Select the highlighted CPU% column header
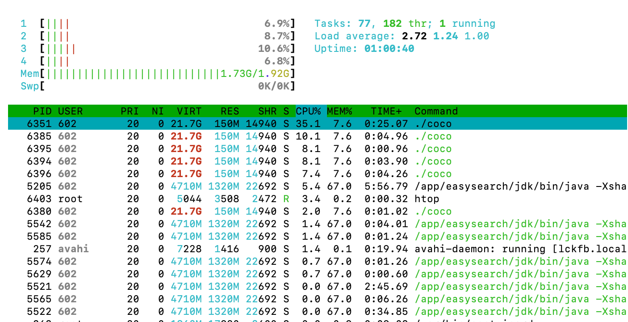The height and width of the screenshot is (322, 628). click(x=311, y=111)
